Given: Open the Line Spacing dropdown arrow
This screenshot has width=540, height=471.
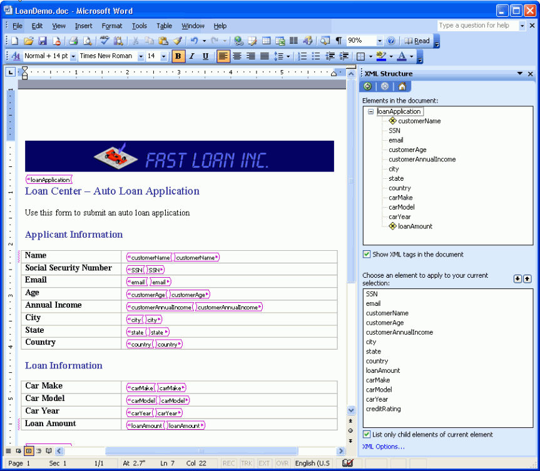Looking at the screenshot, I should [x=288, y=56].
